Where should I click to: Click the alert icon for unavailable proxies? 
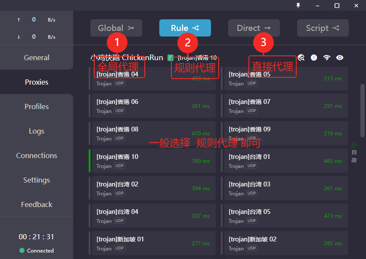314,58
